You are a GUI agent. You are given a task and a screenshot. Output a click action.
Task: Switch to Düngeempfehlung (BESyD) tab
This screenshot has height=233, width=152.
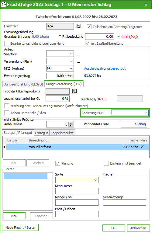pos(23,84)
